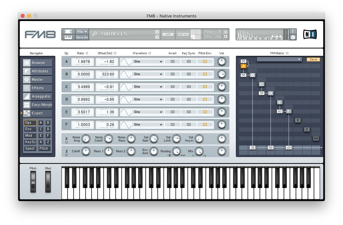Click the Native Instruments NI logo
Image resolution: width=343 pixels, height=225 pixels.
point(310,34)
